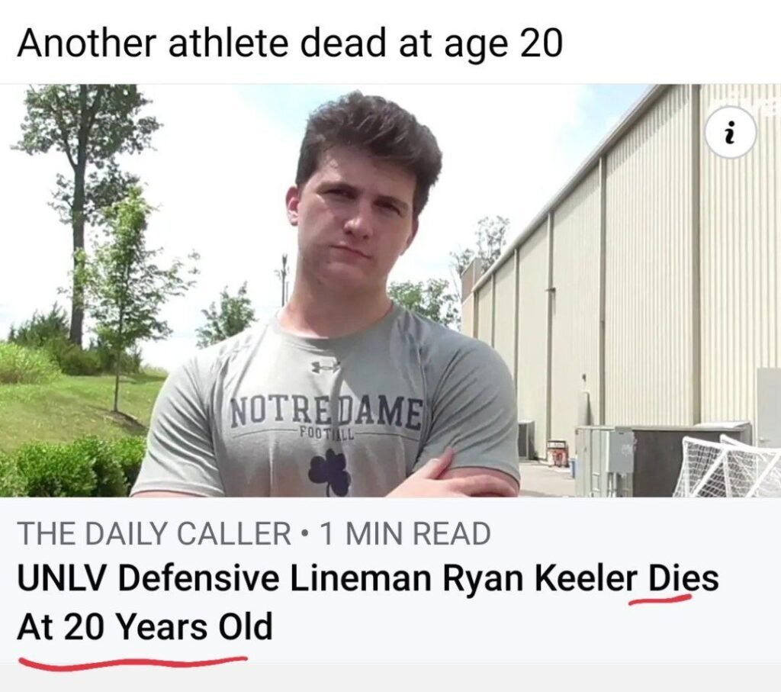The height and width of the screenshot is (692, 781).
Task: Click the Under Armour logo on shirt
Action: 325,367
